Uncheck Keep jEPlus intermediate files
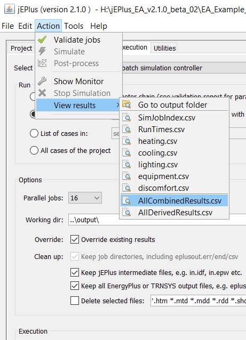 (75, 272)
